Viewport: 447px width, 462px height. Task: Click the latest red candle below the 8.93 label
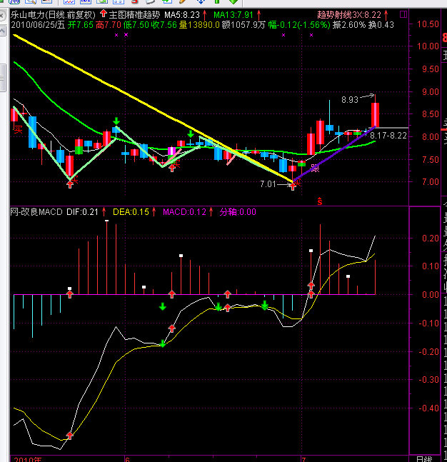[x=375, y=114]
